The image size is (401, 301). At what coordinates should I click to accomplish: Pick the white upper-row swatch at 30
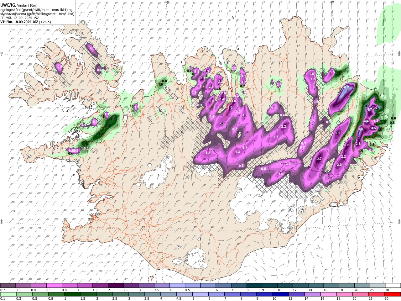click(393, 285)
